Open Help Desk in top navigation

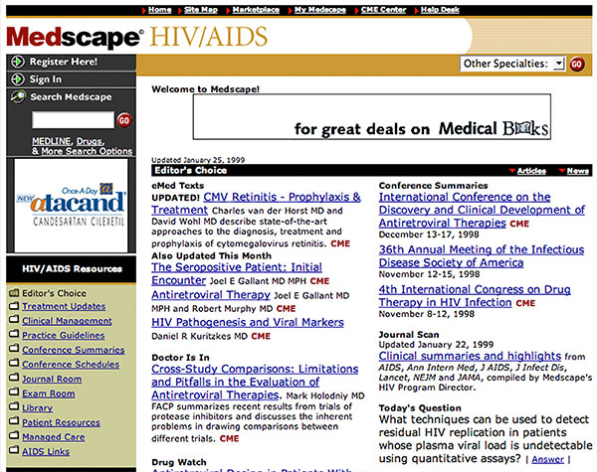[x=440, y=10]
